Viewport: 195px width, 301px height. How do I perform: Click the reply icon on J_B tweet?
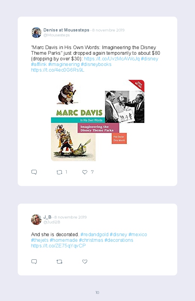click(34, 262)
